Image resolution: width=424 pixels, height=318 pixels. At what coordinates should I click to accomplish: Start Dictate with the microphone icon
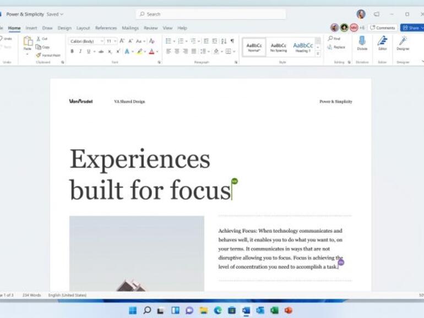(x=362, y=41)
